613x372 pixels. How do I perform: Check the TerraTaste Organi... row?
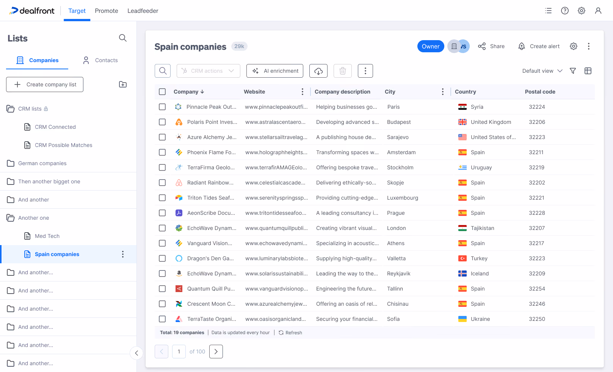pyautogui.click(x=162, y=319)
